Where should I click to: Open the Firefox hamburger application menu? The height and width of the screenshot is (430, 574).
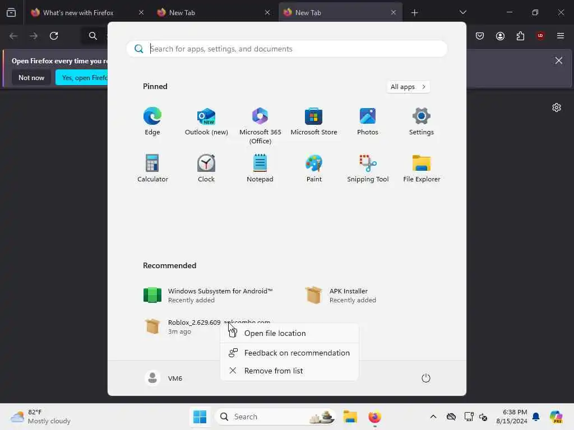pos(561,36)
